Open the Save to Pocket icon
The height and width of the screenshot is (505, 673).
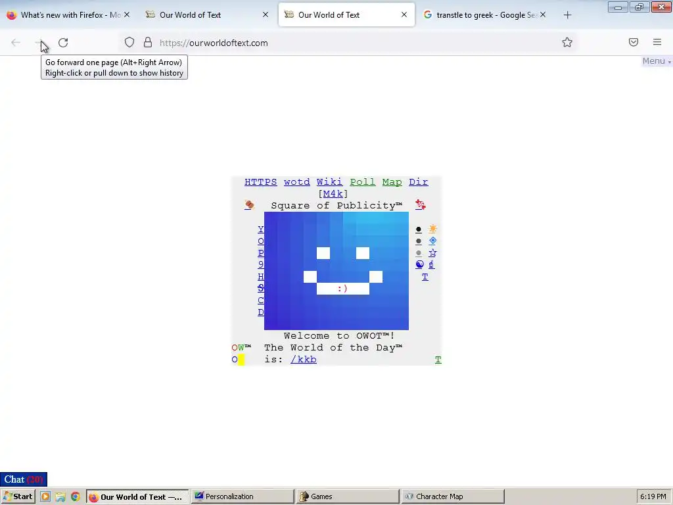pos(633,42)
